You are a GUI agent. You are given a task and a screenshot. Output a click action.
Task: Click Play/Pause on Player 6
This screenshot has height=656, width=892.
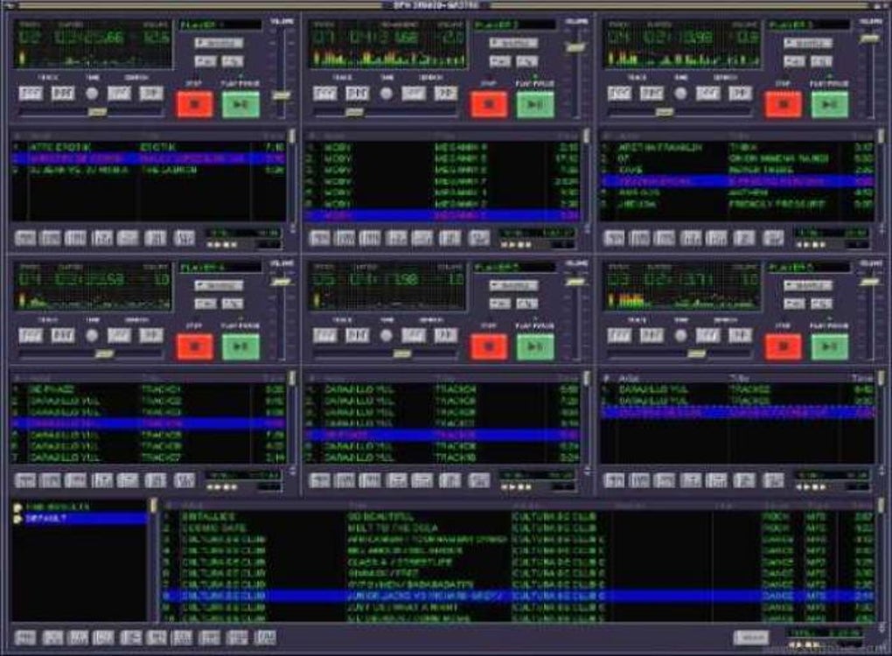click(829, 346)
